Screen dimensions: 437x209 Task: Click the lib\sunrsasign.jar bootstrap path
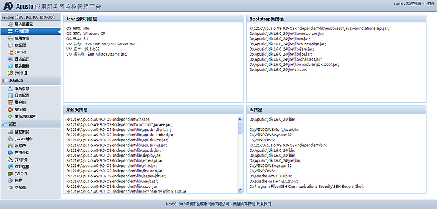[x=288, y=44]
